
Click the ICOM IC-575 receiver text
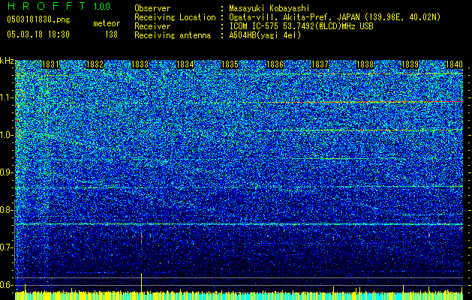[301, 26]
